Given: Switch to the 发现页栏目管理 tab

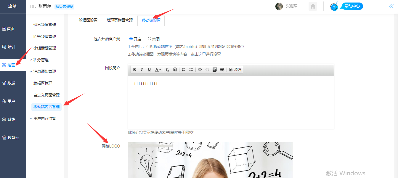Looking at the screenshot, I should pos(120,20).
